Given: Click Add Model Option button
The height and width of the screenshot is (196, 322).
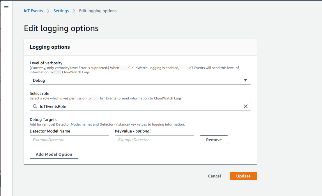Looking at the screenshot, I should (x=54, y=154).
